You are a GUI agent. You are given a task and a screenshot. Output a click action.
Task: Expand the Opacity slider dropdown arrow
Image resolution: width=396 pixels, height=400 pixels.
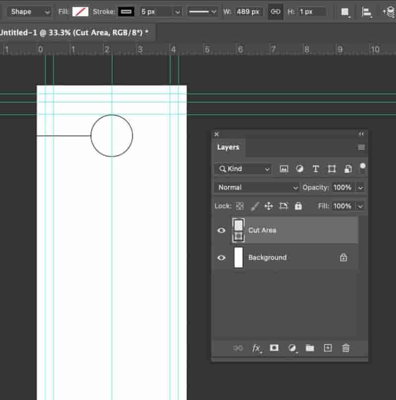coord(360,188)
